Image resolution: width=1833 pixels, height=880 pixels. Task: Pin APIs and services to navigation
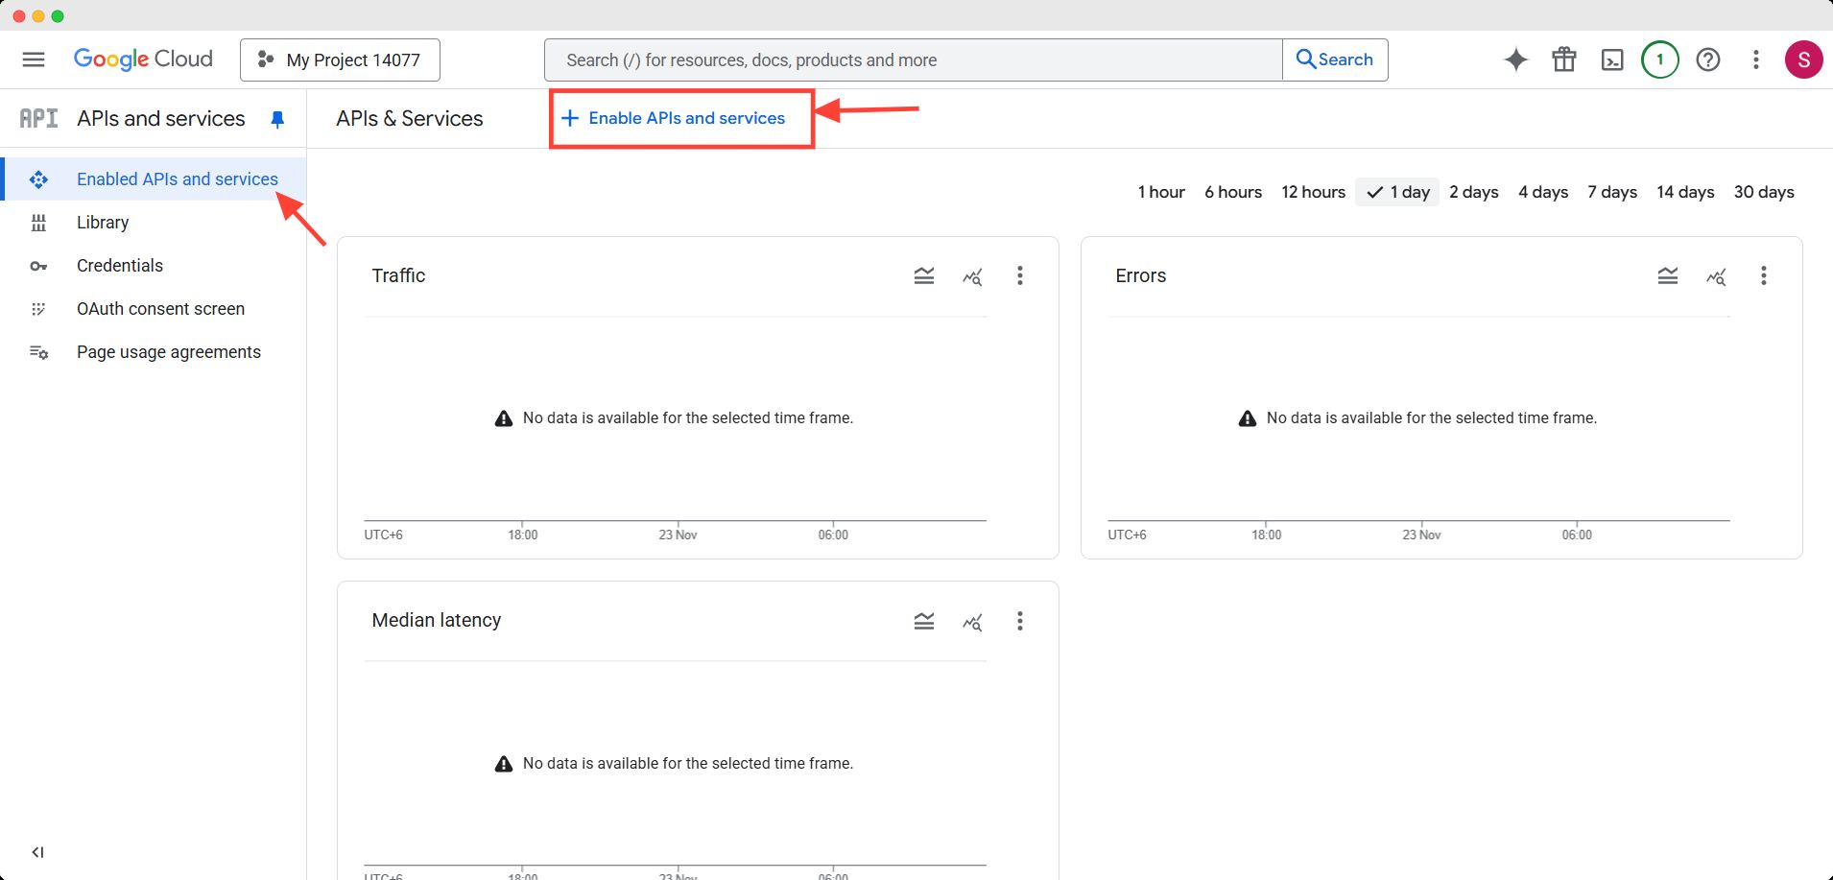coord(277,118)
